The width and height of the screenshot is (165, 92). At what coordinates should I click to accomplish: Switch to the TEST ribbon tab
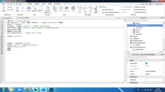tap(44, 4)
